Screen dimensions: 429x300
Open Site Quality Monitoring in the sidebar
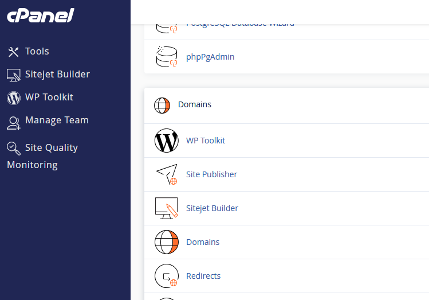coord(42,156)
